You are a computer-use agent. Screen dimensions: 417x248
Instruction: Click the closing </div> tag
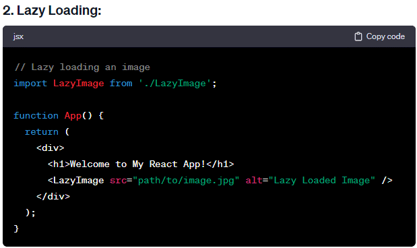coord(53,196)
